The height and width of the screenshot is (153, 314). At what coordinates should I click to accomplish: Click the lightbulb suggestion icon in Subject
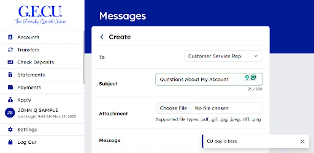click(247, 77)
